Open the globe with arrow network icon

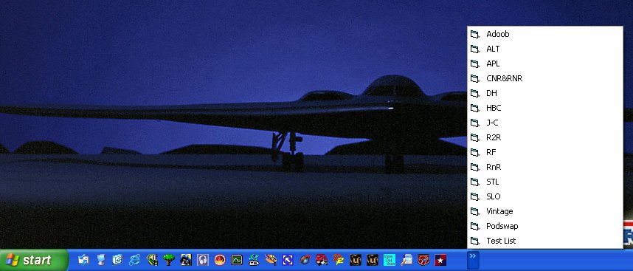(254, 259)
